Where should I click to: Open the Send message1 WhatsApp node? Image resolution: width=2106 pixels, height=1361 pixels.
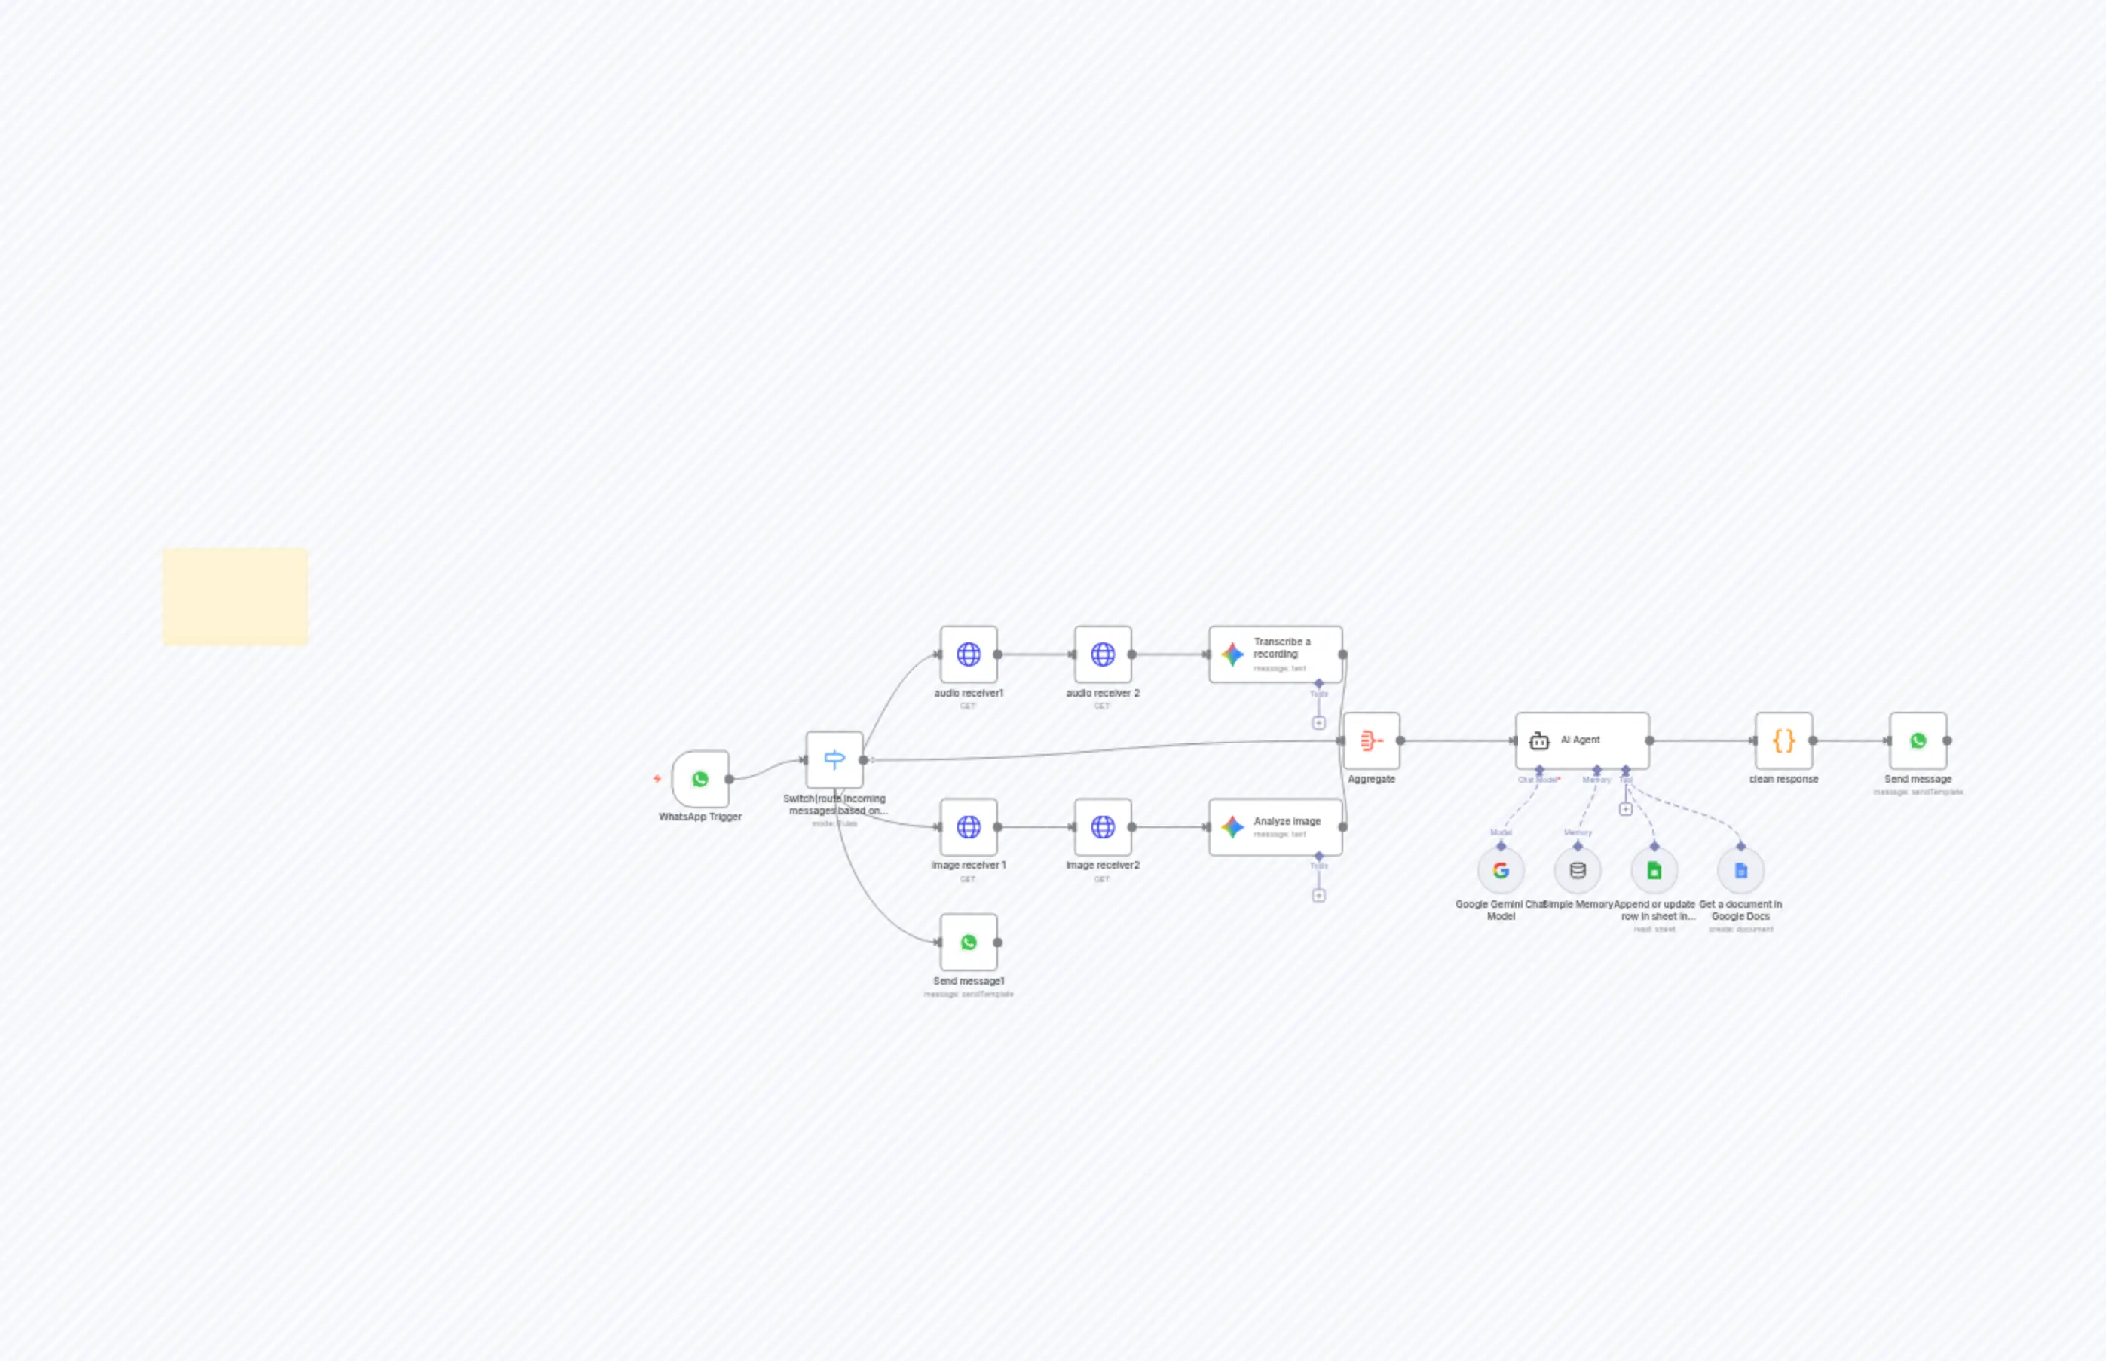(969, 942)
